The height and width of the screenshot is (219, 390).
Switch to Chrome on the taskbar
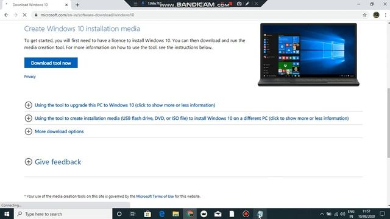pos(190,214)
